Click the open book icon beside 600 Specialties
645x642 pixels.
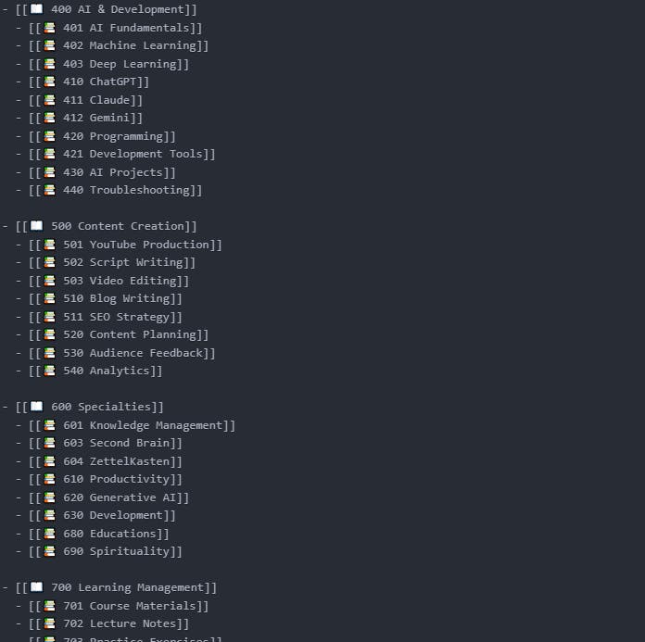tap(36, 407)
